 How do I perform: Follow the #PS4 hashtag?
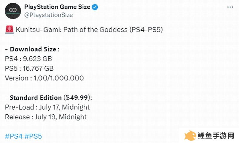click(x=14, y=136)
